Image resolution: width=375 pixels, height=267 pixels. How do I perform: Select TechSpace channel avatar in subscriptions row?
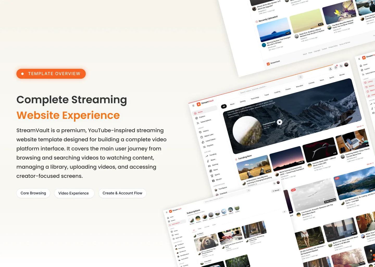click(x=191, y=220)
